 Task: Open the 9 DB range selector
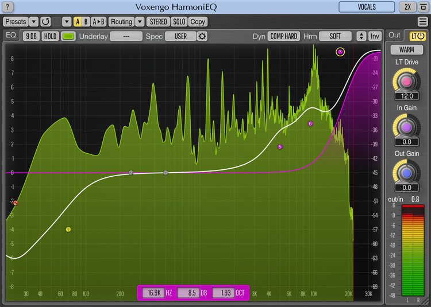(32, 36)
